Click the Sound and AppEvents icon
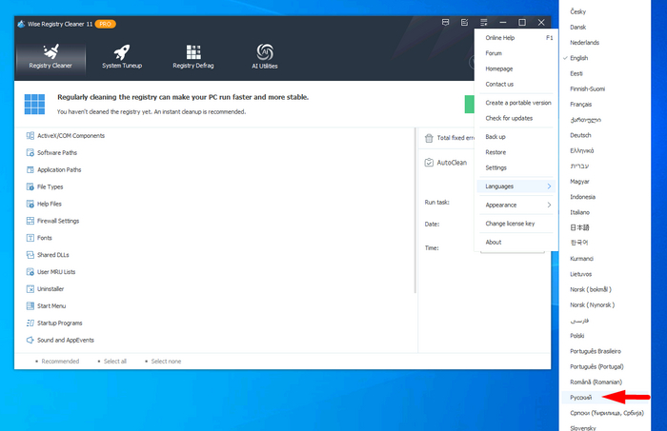The image size is (667, 431). coord(30,340)
